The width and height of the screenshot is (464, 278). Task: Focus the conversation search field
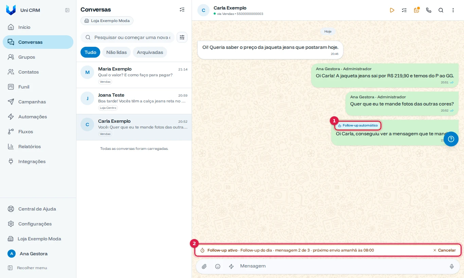(127, 37)
